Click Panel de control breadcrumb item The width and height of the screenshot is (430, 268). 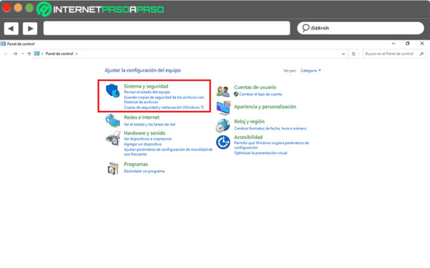click(x=60, y=54)
